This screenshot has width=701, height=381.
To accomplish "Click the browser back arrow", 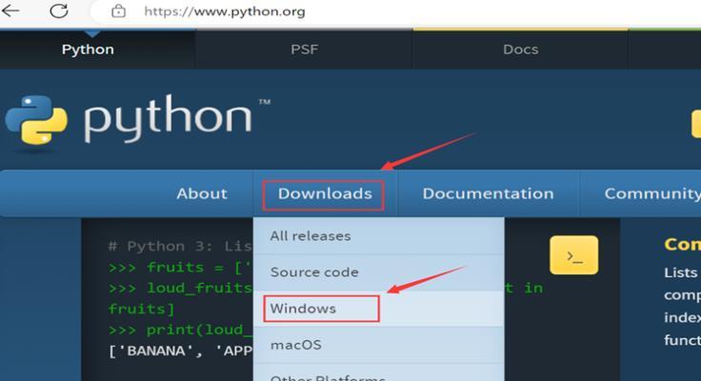I will point(10,10).
